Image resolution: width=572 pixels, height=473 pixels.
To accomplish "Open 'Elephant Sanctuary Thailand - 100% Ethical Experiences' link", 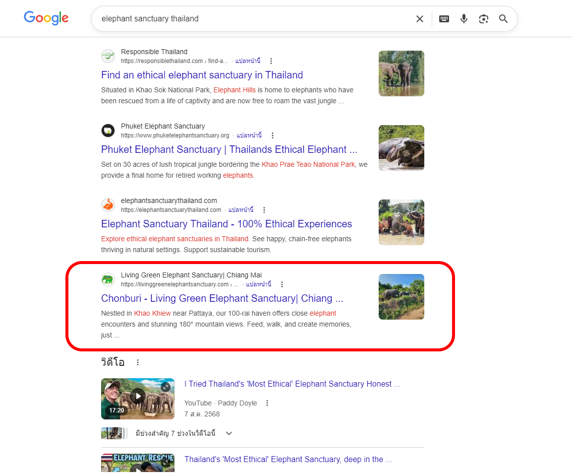I will 227,224.
